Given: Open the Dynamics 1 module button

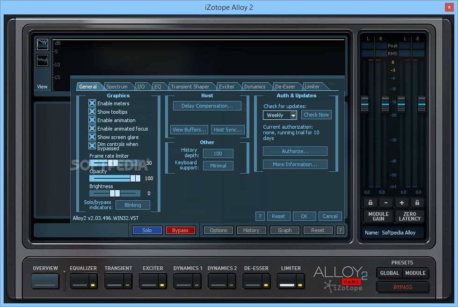Looking at the screenshot, I should 183,281.
